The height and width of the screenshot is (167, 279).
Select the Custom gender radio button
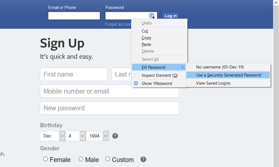(x=108, y=159)
